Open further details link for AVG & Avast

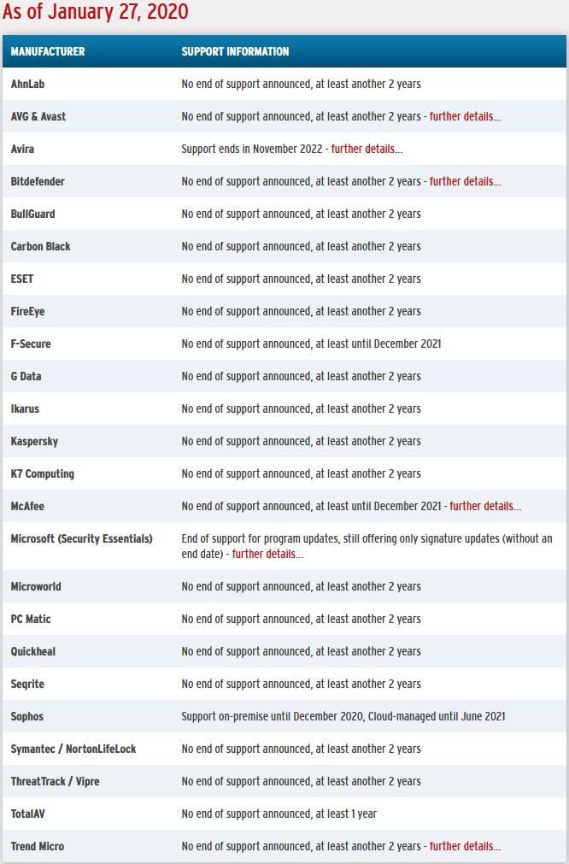click(465, 116)
